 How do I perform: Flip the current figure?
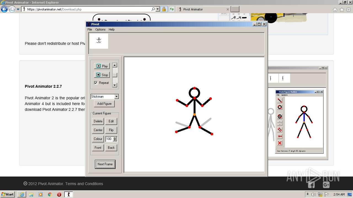pos(111,130)
